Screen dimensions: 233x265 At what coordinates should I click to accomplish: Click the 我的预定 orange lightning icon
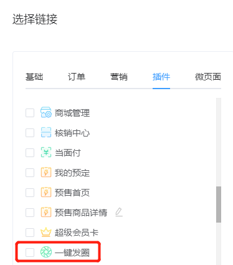pyautogui.click(x=46, y=172)
